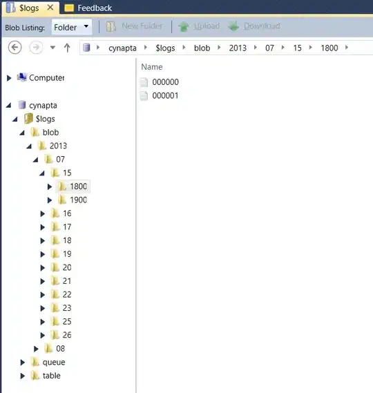Select the 17 folder in the tree
This screenshot has height=393, width=373.
pyautogui.click(x=67, y=227)
